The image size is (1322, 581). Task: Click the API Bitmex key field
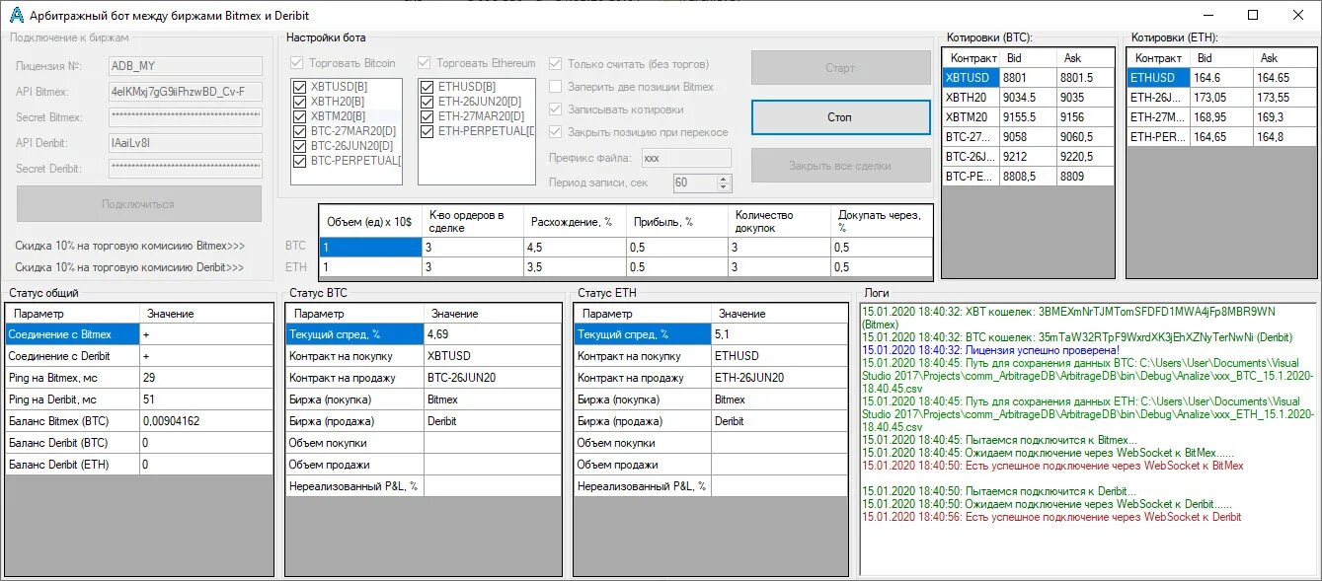(x=185, y=92)
